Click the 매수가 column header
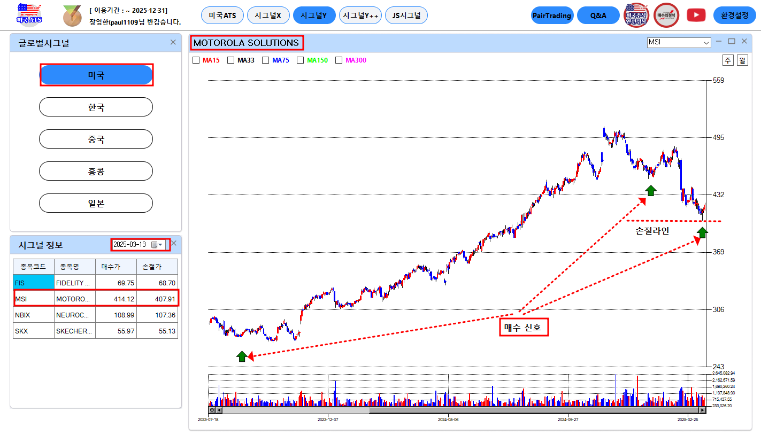761x435 pixels. (x=116, y=267)
